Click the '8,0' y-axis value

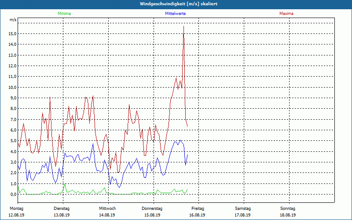(13, 109)
